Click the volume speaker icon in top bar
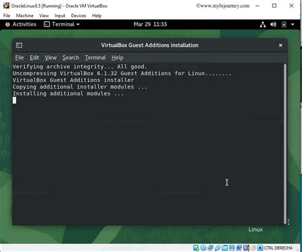302x252 pixels. click(273, 24)
